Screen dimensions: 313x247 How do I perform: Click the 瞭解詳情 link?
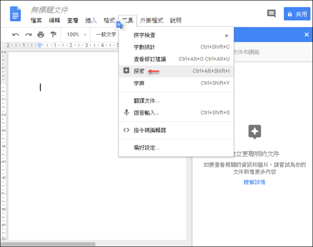(x=254, y=182)
